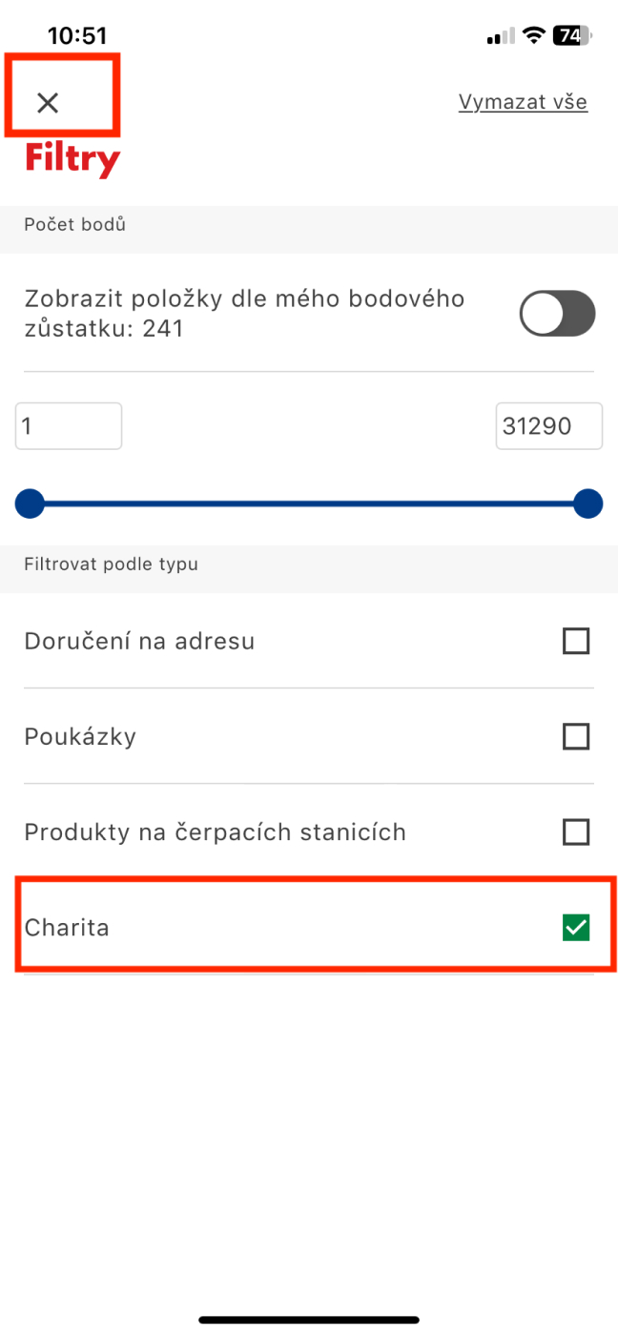Tap the Zobrazit položky dle bodového zůstatku text
The width and height of the screenshot is (618, 1335).
tap(244, 314)
